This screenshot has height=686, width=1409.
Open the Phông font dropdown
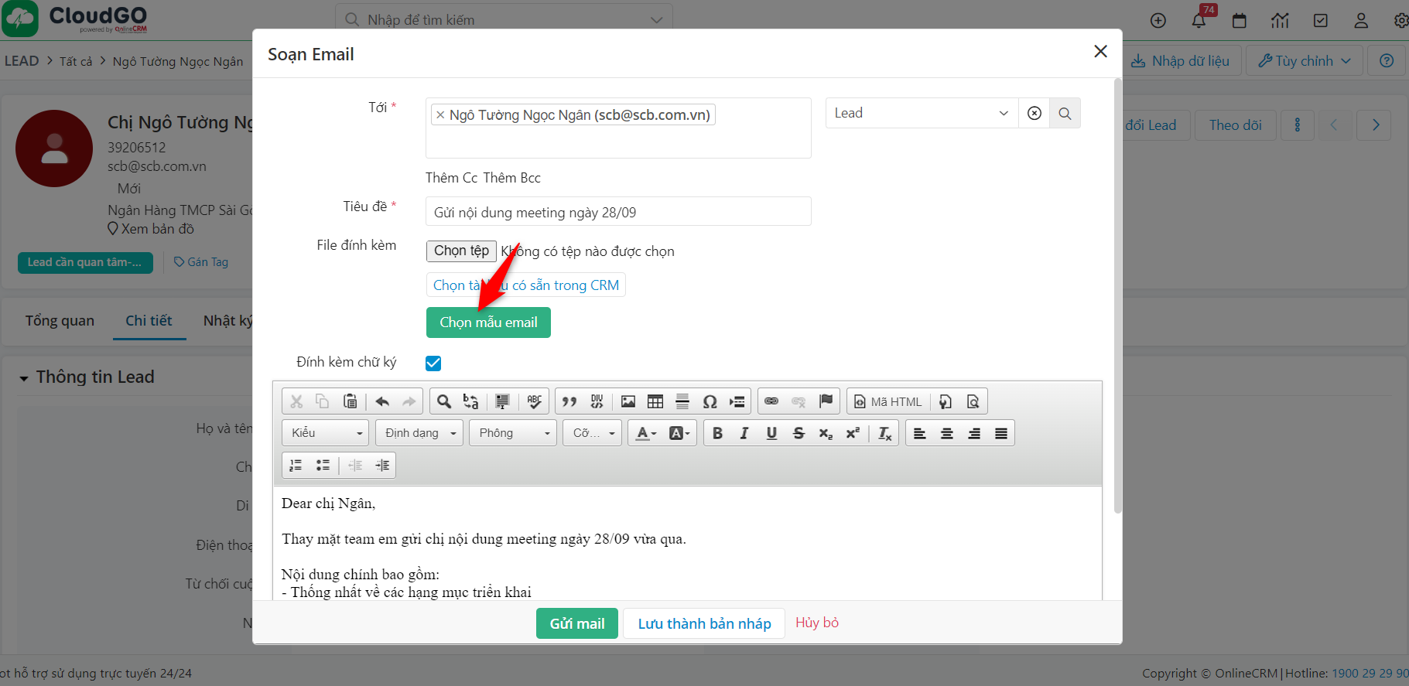coord(513,433)
